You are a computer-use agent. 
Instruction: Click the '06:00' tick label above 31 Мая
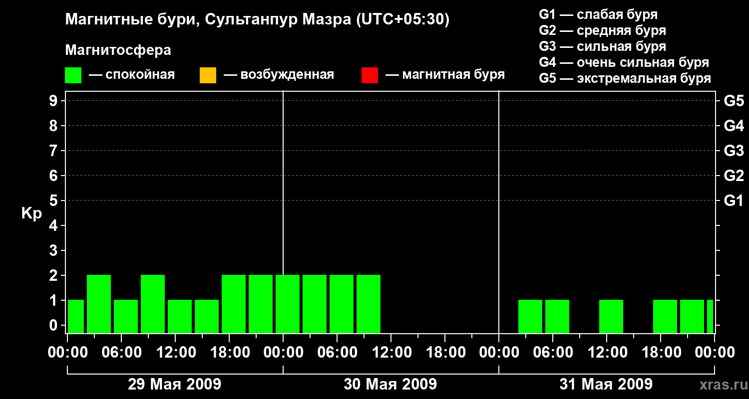click(553, 353)
